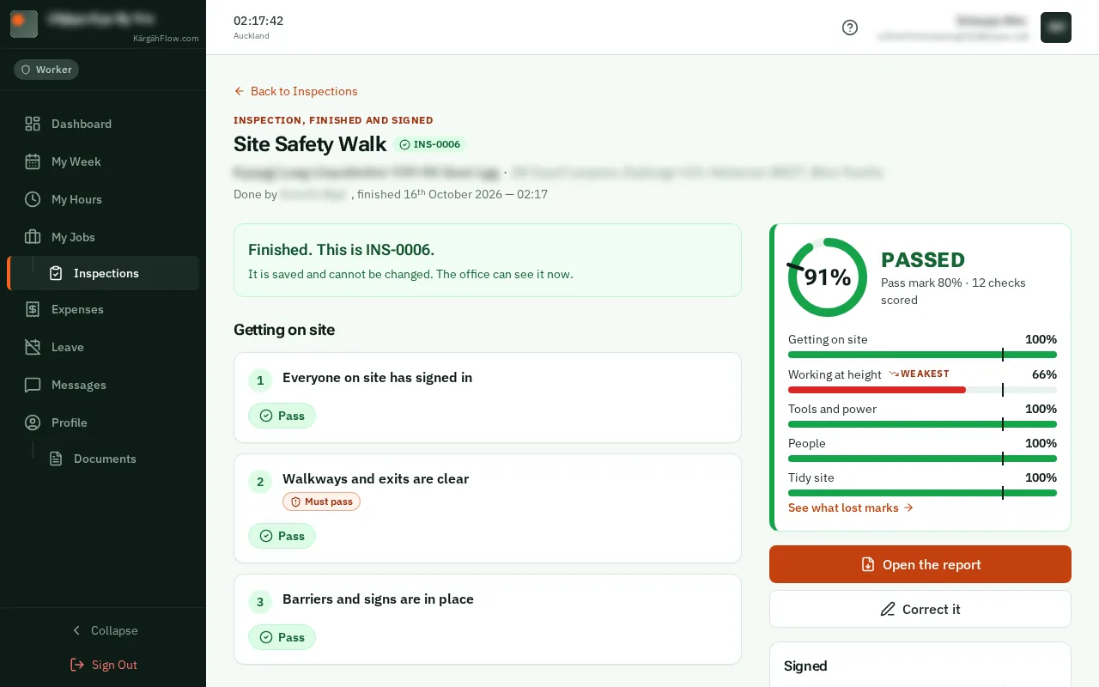This screenshot has width=1099, height=687.
Task: Click the 91% score ring
Action: coord(828,277)
